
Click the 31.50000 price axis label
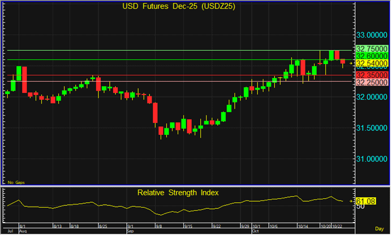pos(371,128)
